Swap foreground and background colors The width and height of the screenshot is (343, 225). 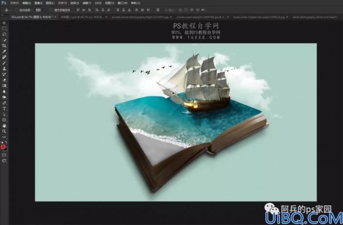6,142
